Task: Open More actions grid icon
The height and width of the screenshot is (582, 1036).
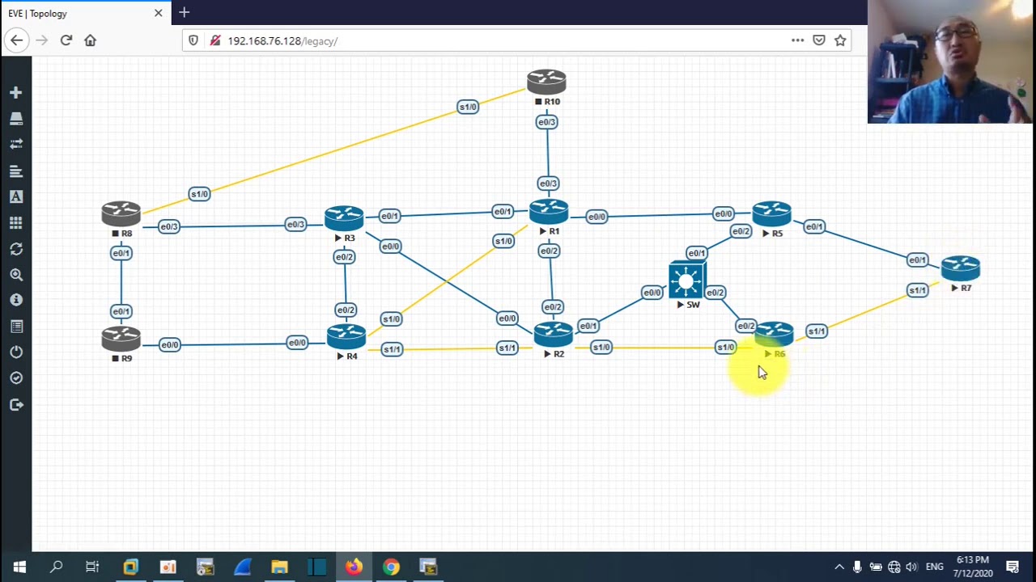Action: coord(15,222)
